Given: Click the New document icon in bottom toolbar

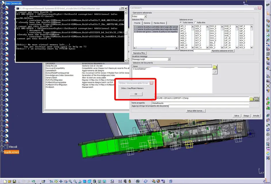Looking at the screenshot, I should click(x=5, y=181).
